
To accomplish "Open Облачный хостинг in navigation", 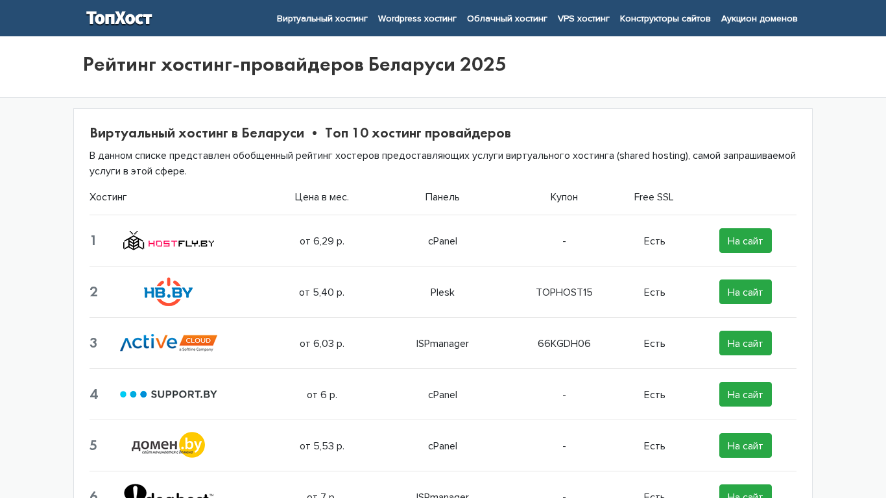I will point(507,18).
